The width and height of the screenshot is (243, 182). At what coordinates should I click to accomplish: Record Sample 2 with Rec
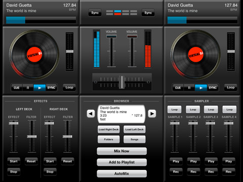tap(193, 172)
